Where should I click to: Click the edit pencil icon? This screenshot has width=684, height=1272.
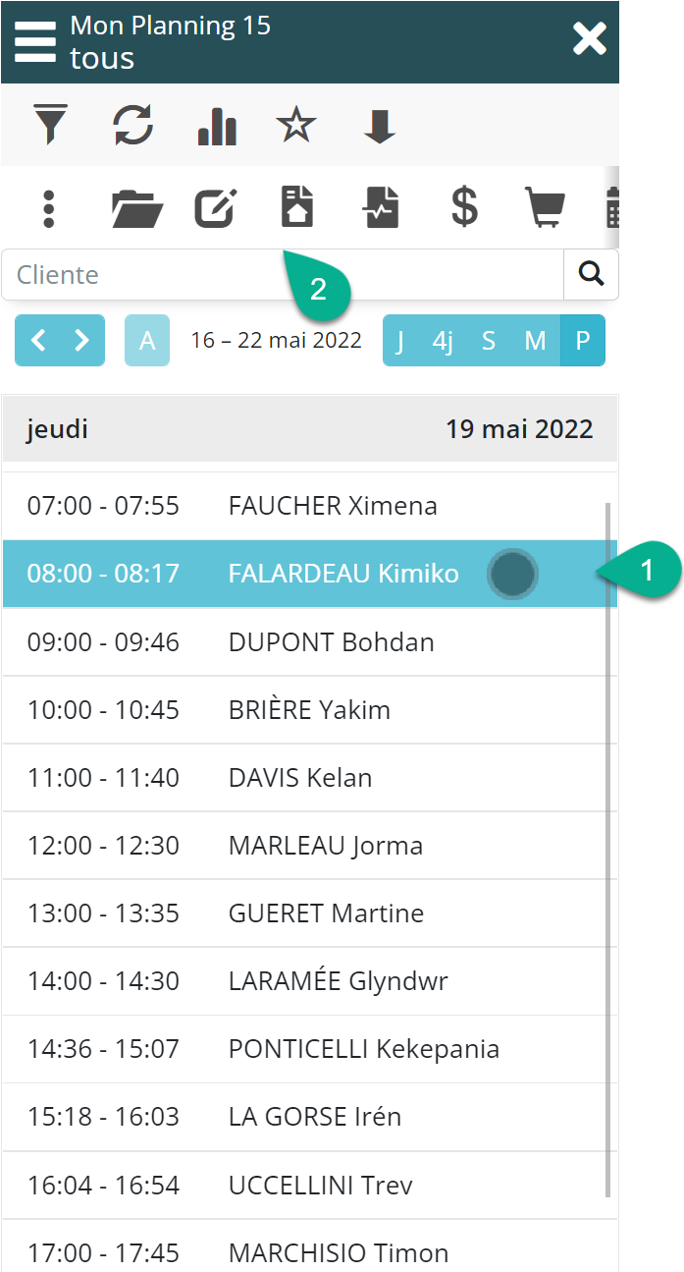pyautogui.click(x=216, y=208)
